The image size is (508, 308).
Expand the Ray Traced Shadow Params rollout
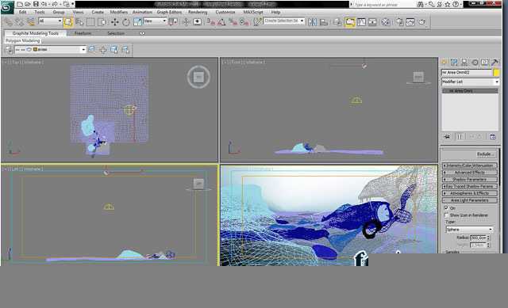[x=470, y=187]
